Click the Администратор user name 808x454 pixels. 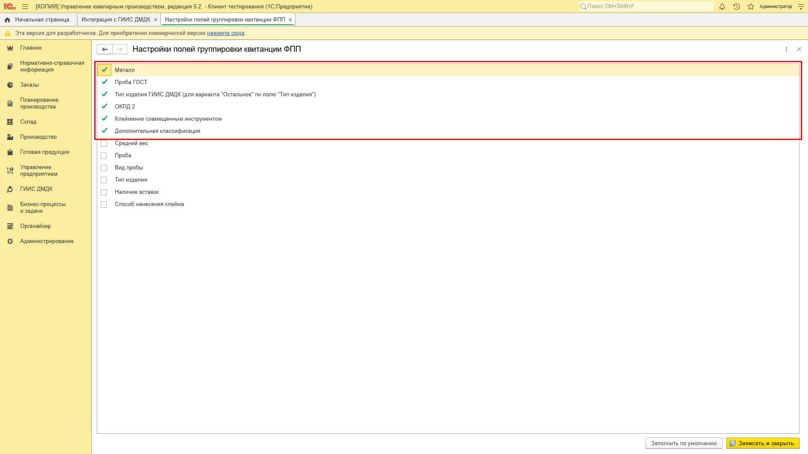[x=776, y=7]
